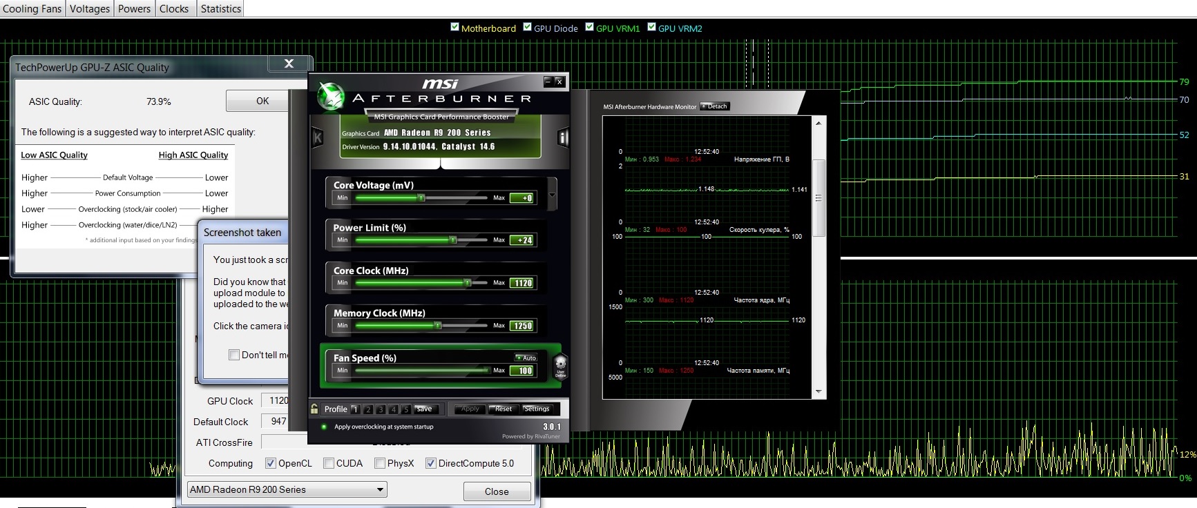
Task: Click the Low ASIC Quality heading
Action: click(x=54, y=155)
